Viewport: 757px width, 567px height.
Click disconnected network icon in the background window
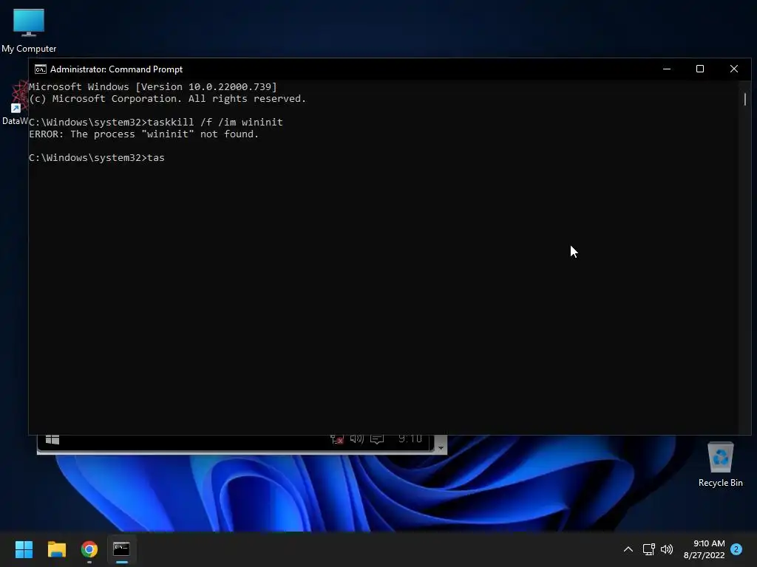coord(336,439)
